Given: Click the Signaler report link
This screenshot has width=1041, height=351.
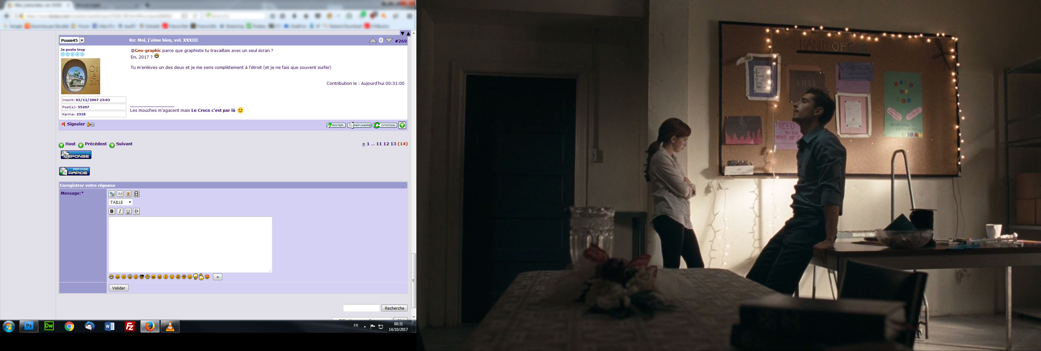Looking at the screenshot, I should coord(75,124).
